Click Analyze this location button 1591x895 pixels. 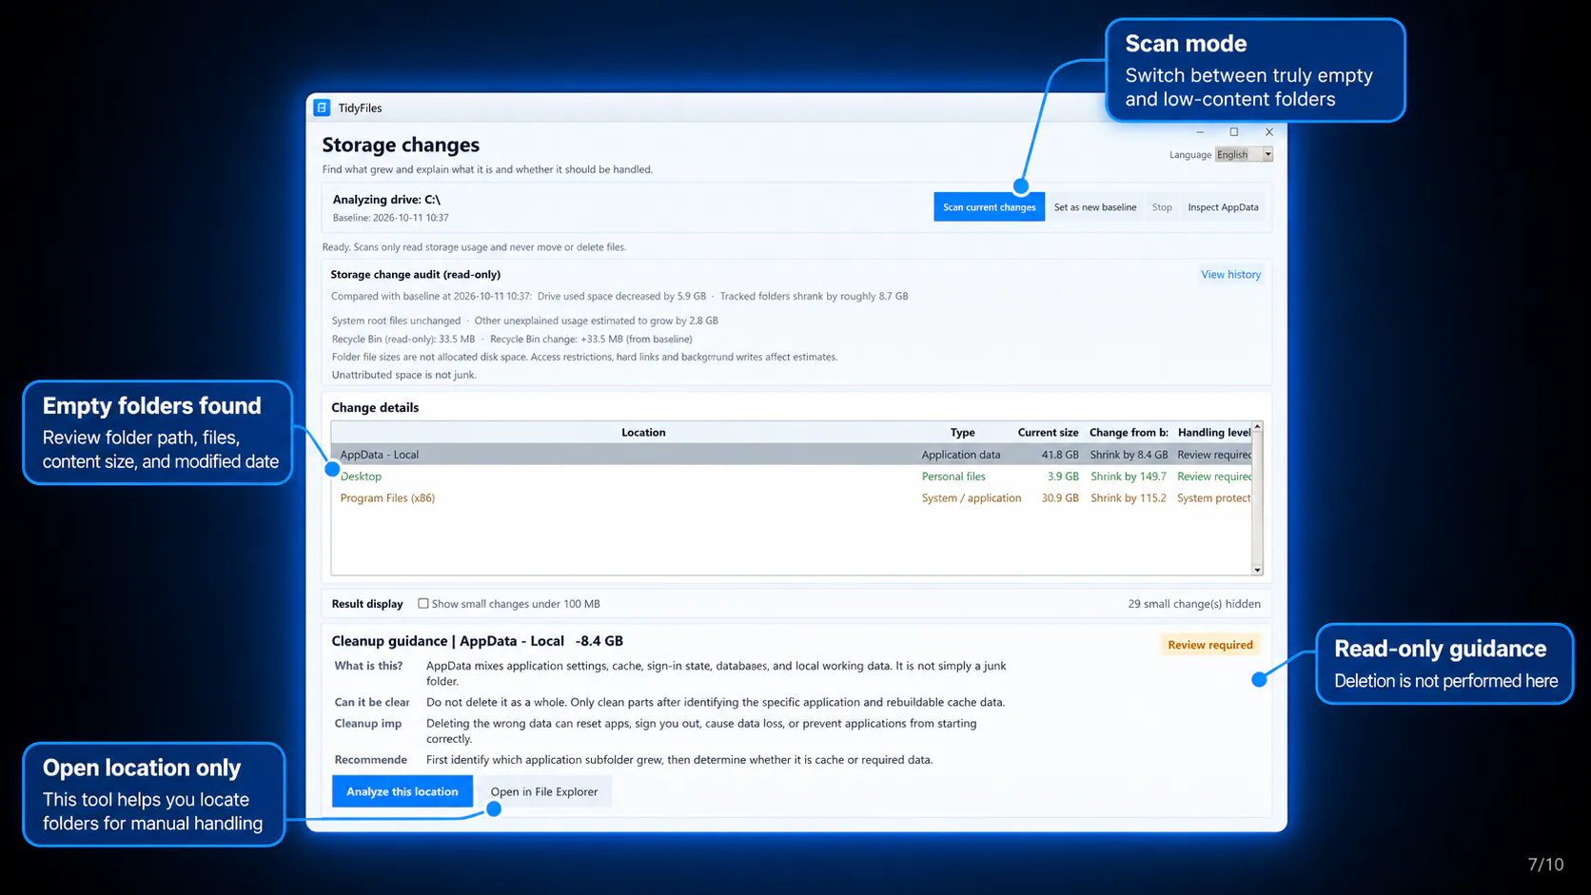[x=402, y=791]
